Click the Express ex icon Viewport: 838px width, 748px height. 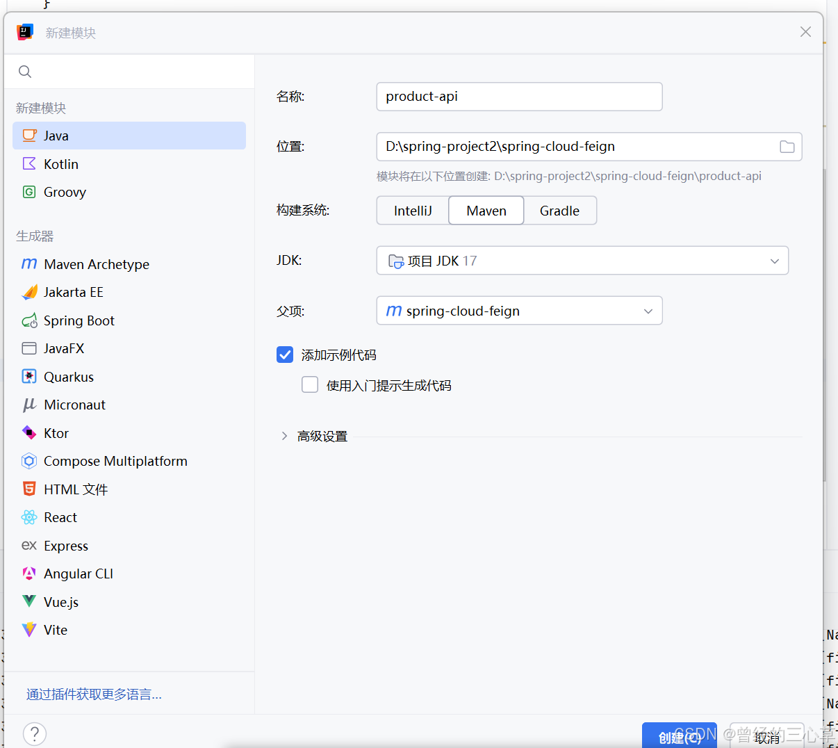[x=29, y=546]
